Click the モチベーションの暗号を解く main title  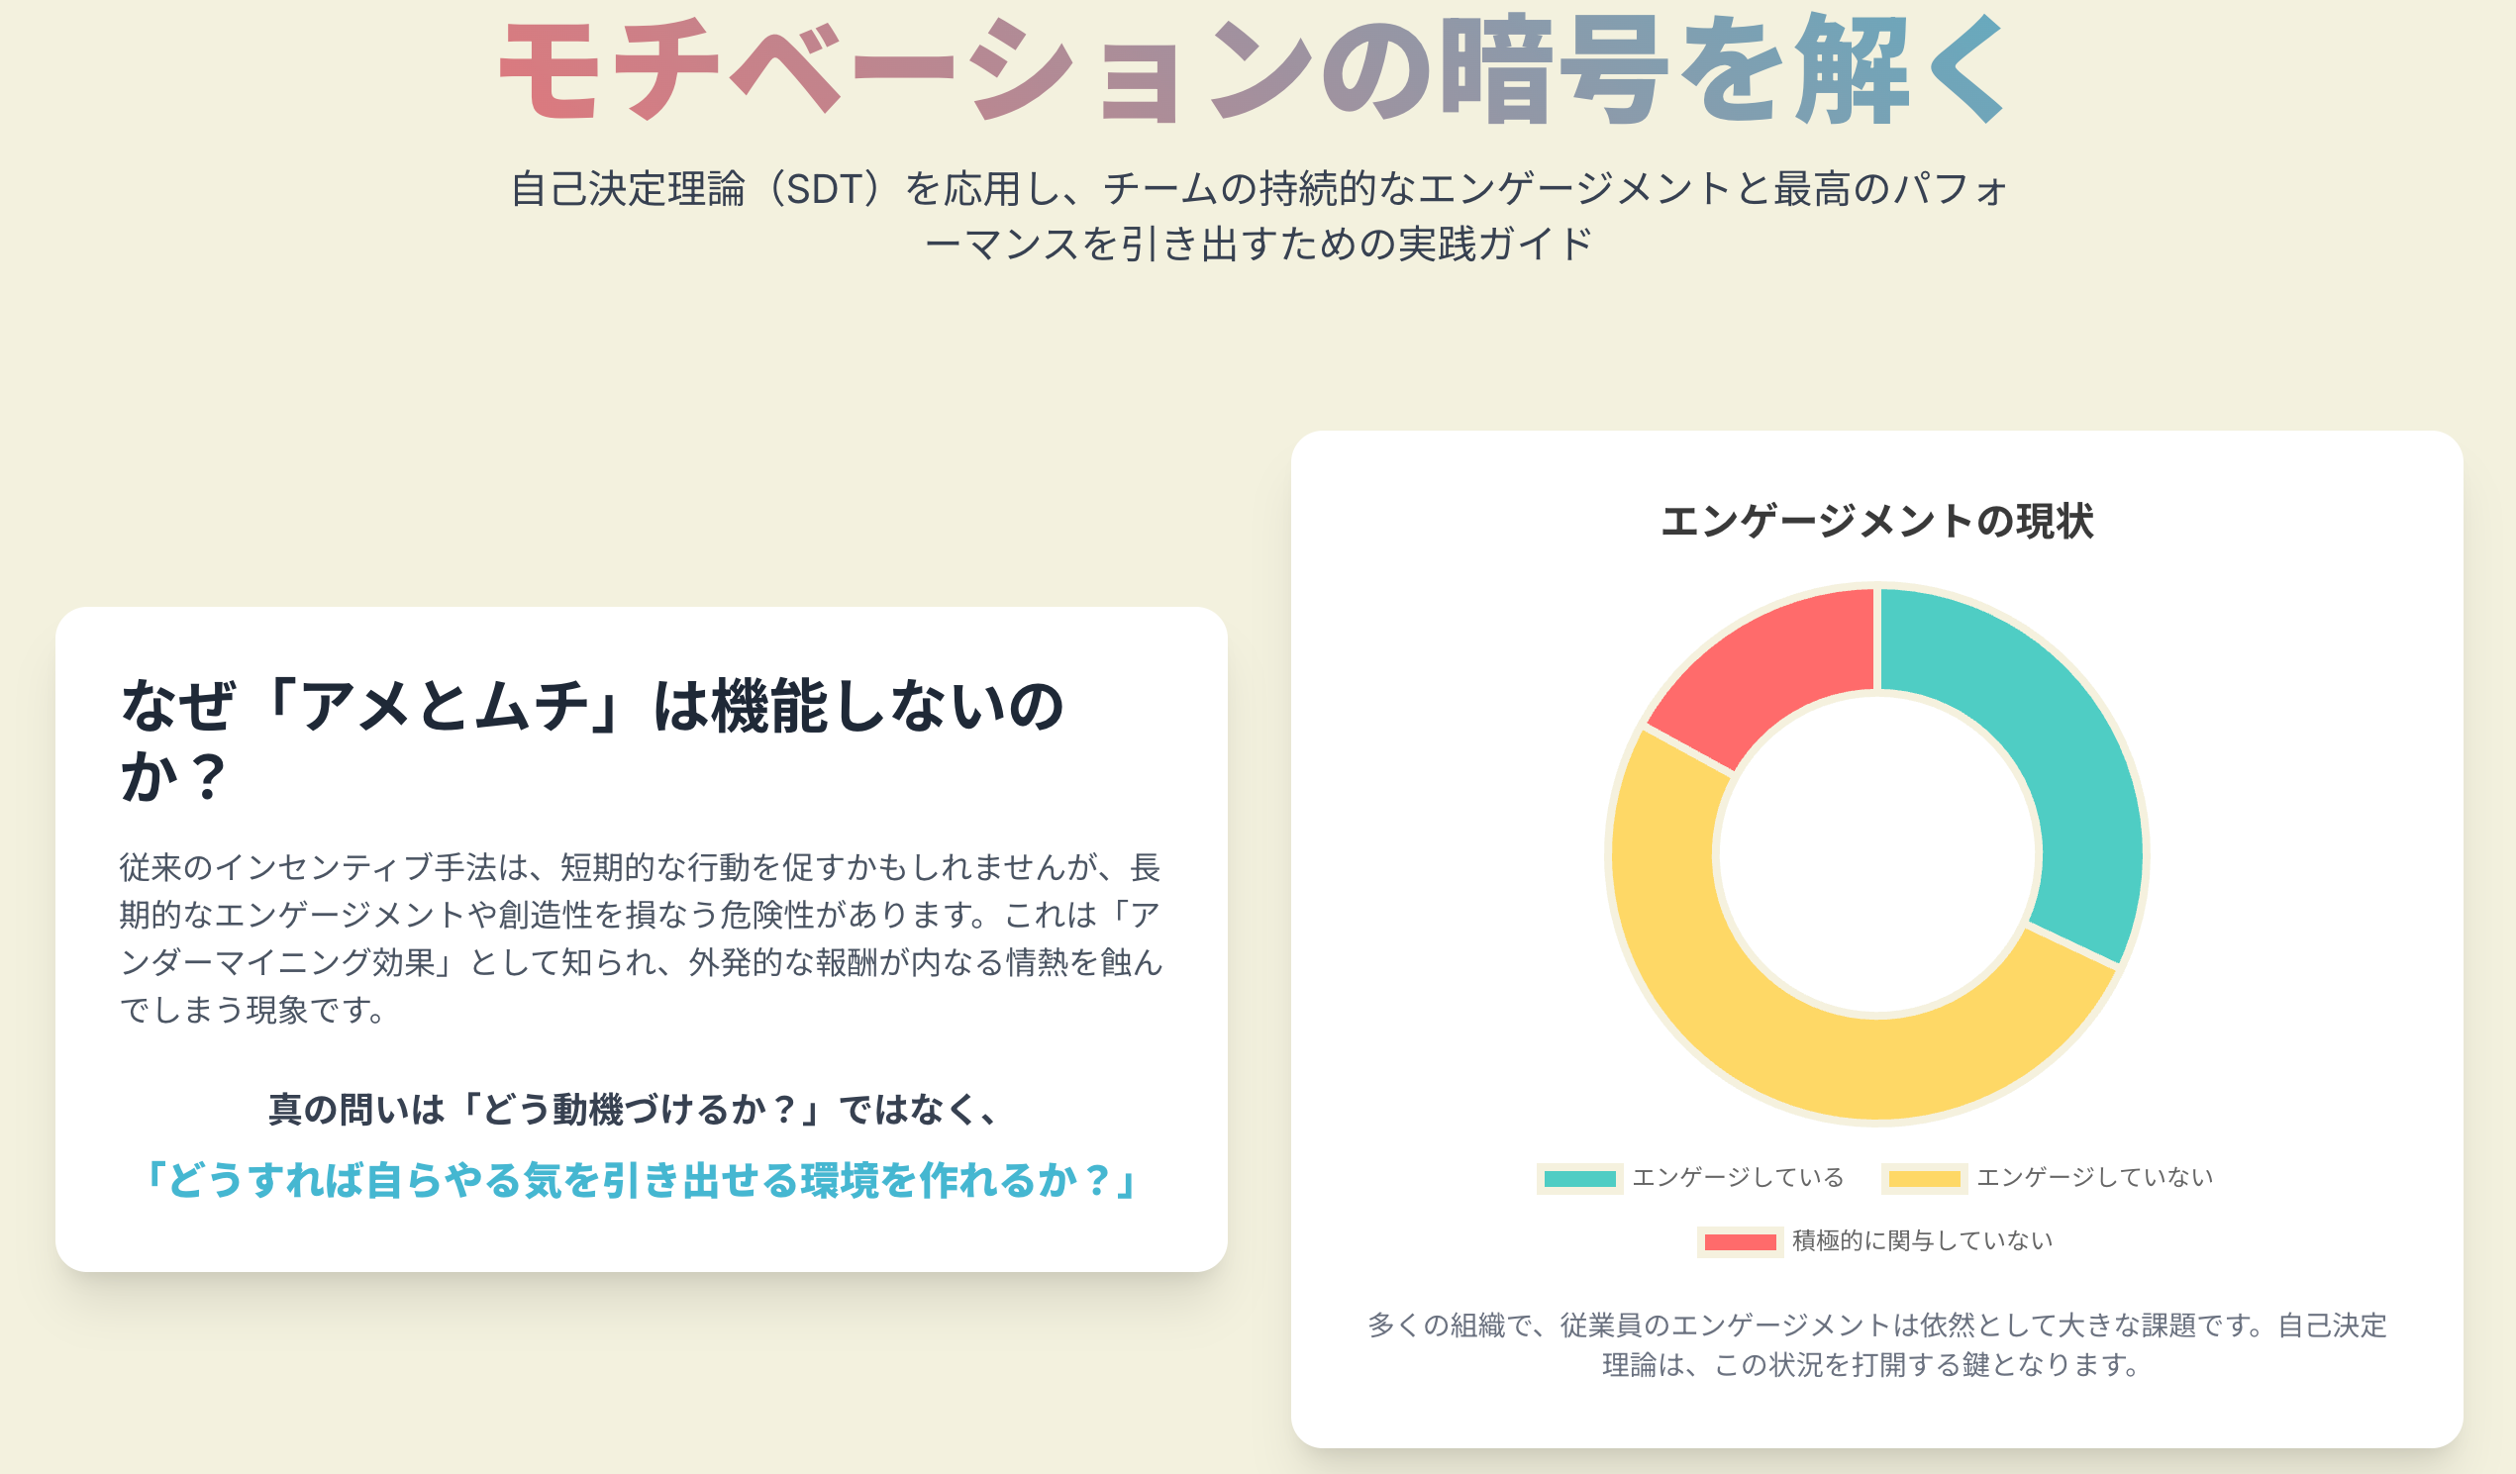(1255, 70)
